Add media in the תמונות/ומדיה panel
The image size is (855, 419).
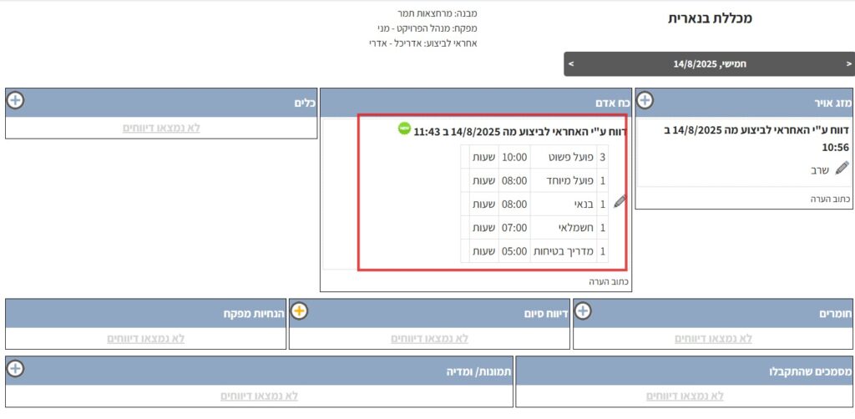tap(15, 368)
